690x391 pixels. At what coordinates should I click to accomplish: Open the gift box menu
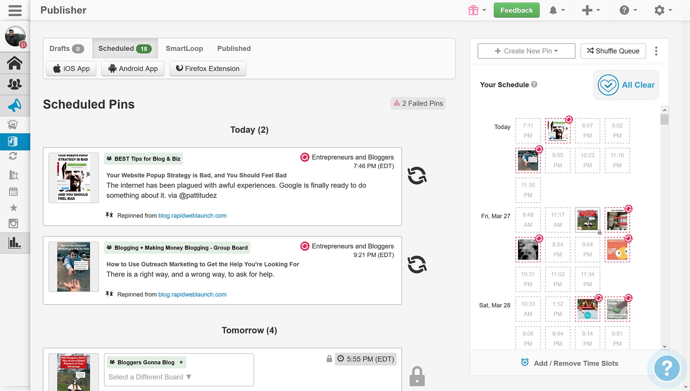(x=477, y=10)
